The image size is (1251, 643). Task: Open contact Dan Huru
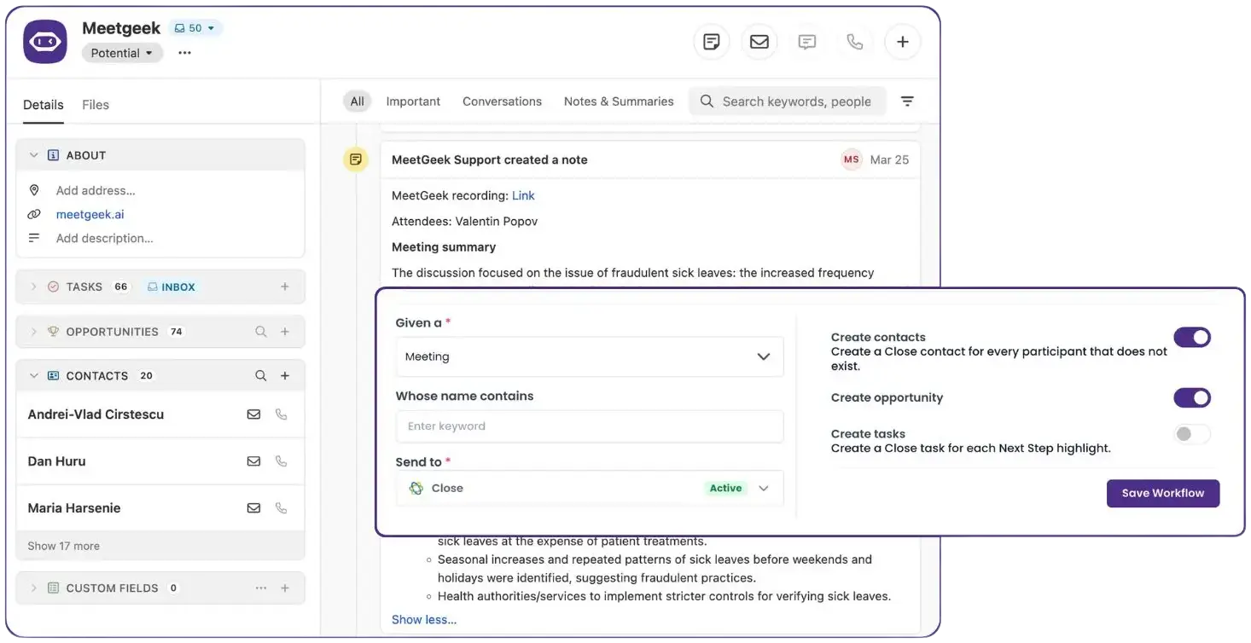56,461
